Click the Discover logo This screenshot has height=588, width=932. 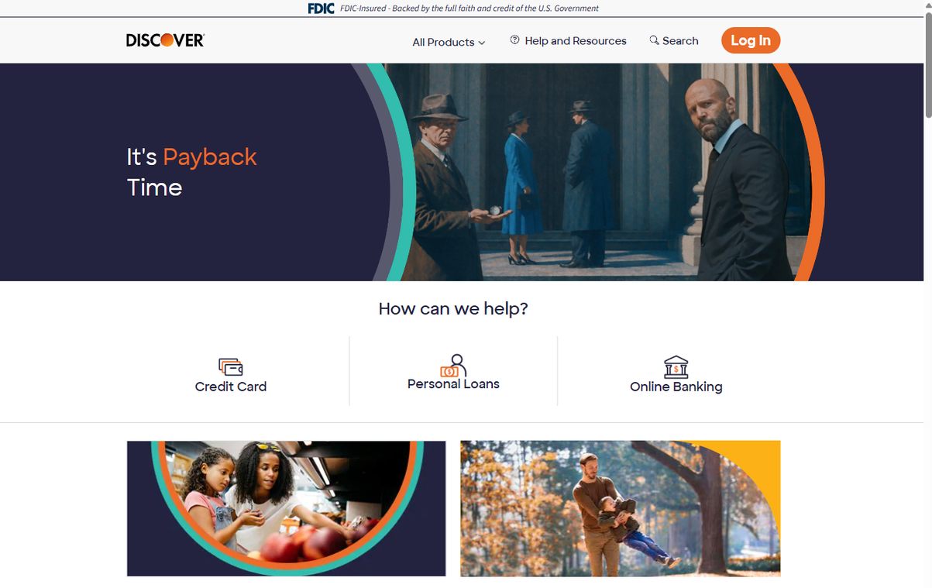point(165,40)
